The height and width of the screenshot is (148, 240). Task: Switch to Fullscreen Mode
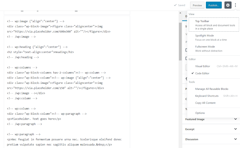click(x=214, y=49)
